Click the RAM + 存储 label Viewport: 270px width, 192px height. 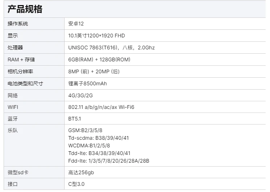point(21,60)
